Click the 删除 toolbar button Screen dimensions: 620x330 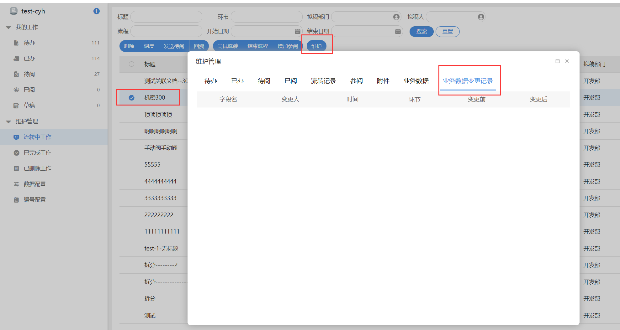coord(129,46)
